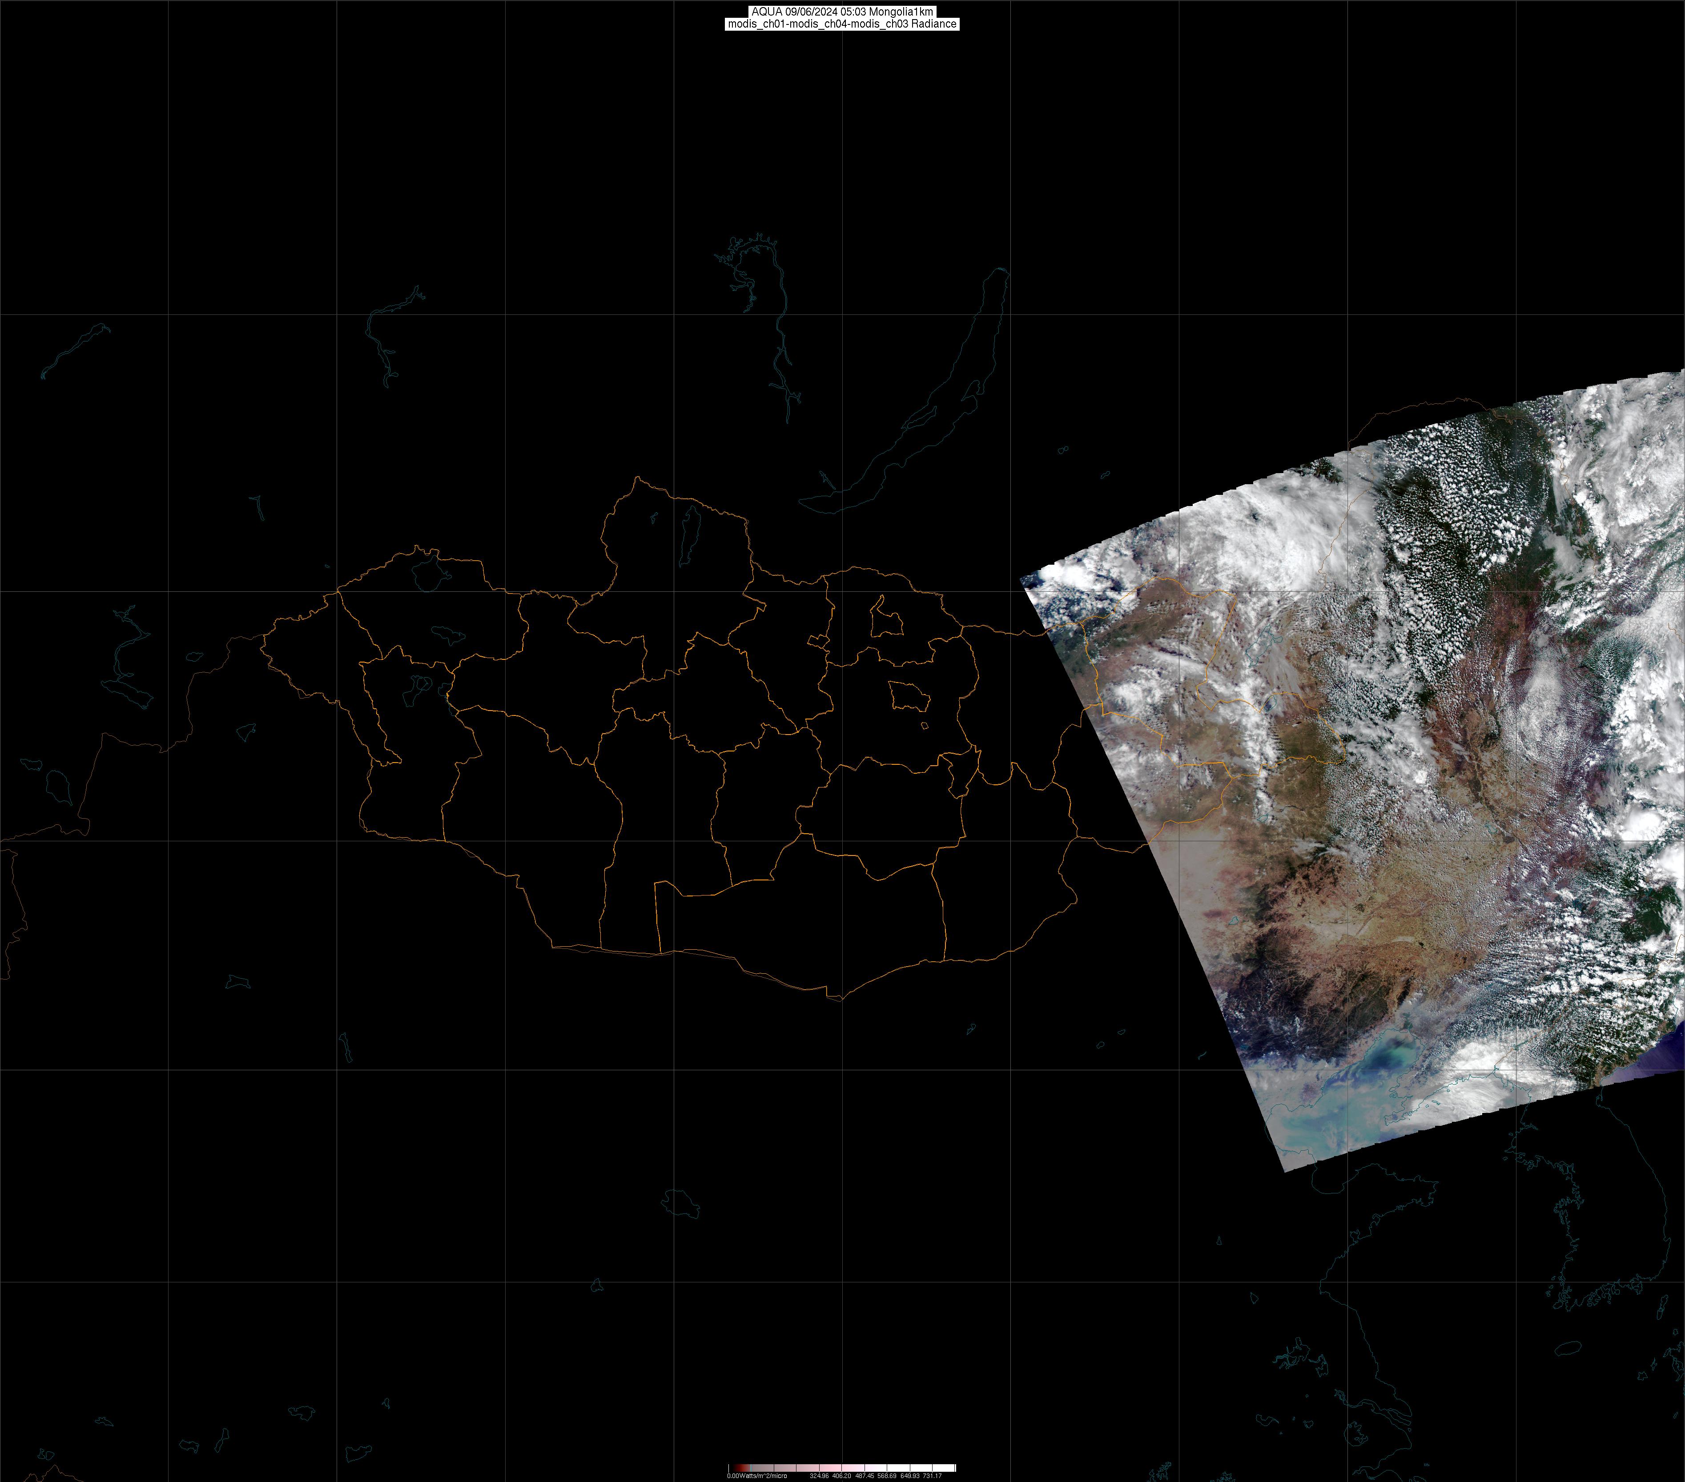Click the 324.96 colorbar tick label
Viewport: 1685px width, 1482px height.
[x=820, y=1475]
